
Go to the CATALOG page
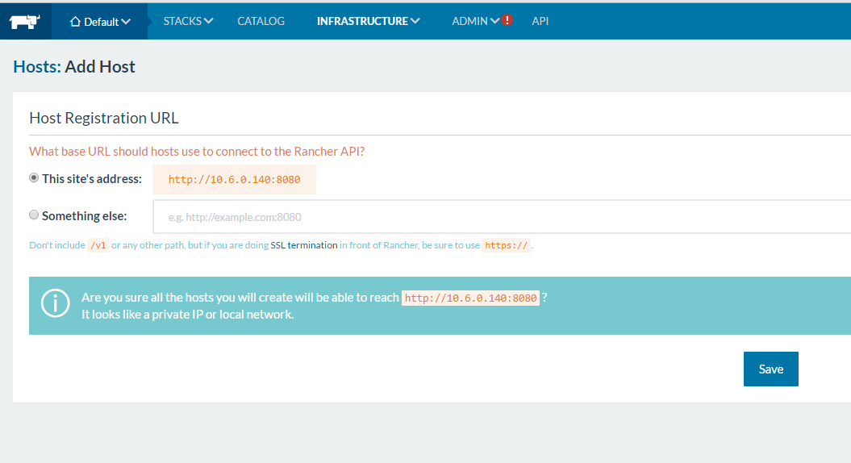[x=261, y=21]
